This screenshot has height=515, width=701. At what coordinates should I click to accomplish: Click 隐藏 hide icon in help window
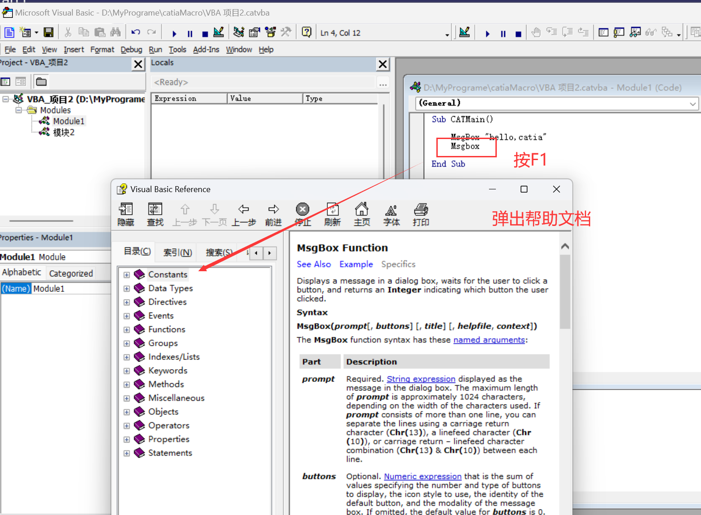point(125,215)
